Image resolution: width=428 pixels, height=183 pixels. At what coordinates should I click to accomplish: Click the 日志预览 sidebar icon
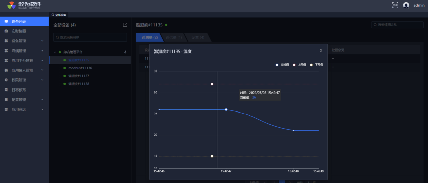[x=6, y=90]
